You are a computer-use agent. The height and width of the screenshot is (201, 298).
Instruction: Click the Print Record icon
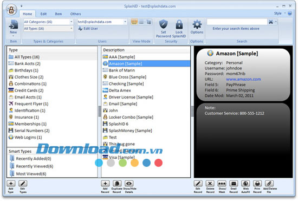click(257, 183)
